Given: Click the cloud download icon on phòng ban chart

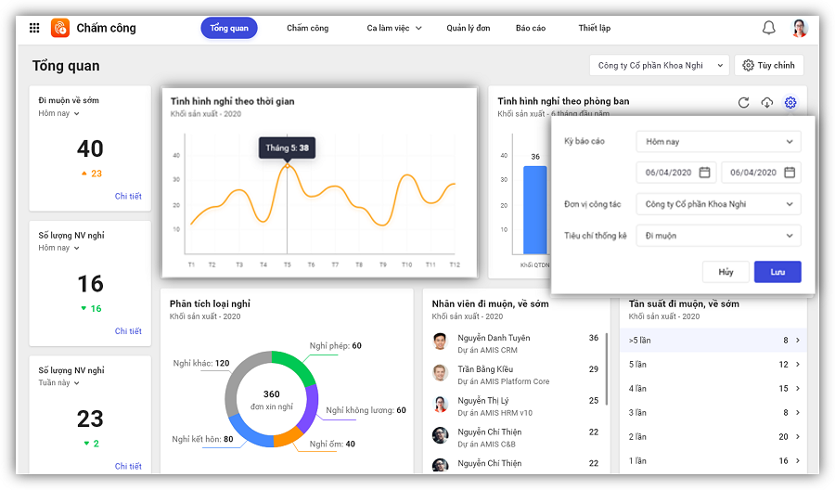Looking at the screenshot, I should coord(767,102).
